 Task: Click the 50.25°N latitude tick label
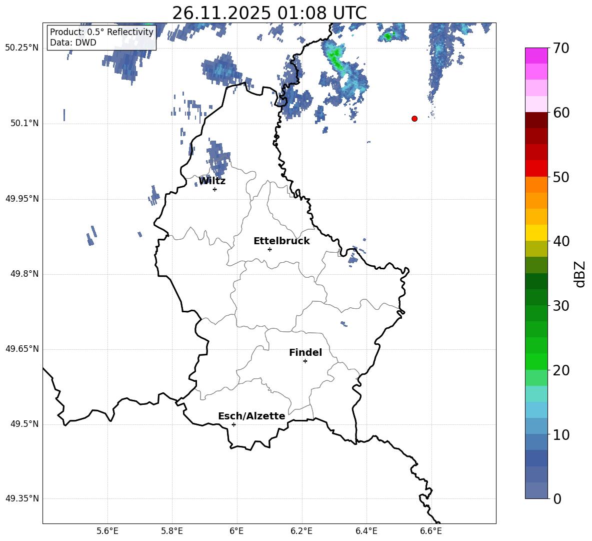[22, 48]
